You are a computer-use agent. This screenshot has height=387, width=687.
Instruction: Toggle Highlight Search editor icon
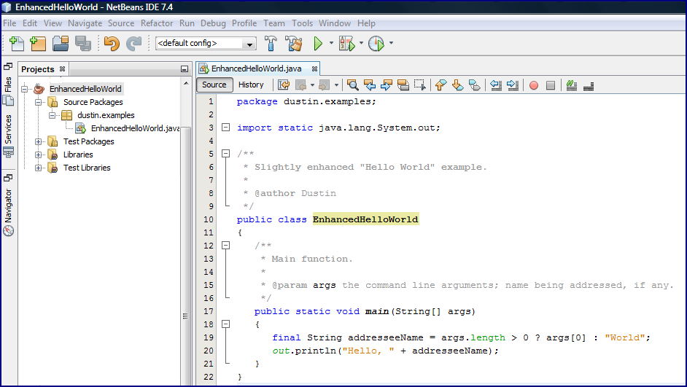coord(403,85)
